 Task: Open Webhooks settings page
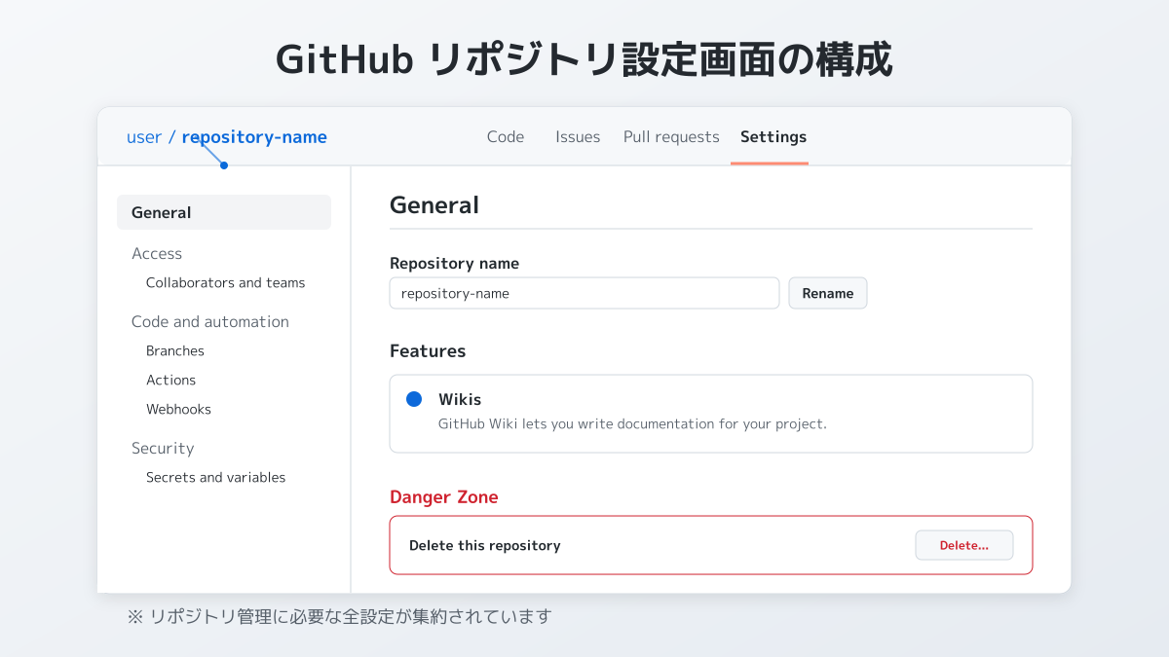coord(178,409)
